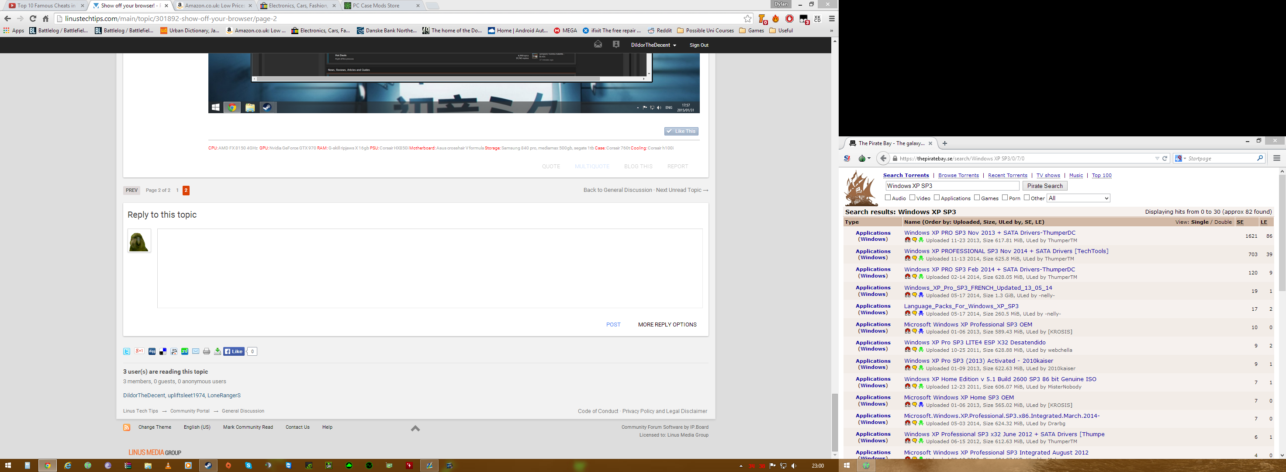
Task: Open the 'All' category dropdown
Action: click(1079, 198)
